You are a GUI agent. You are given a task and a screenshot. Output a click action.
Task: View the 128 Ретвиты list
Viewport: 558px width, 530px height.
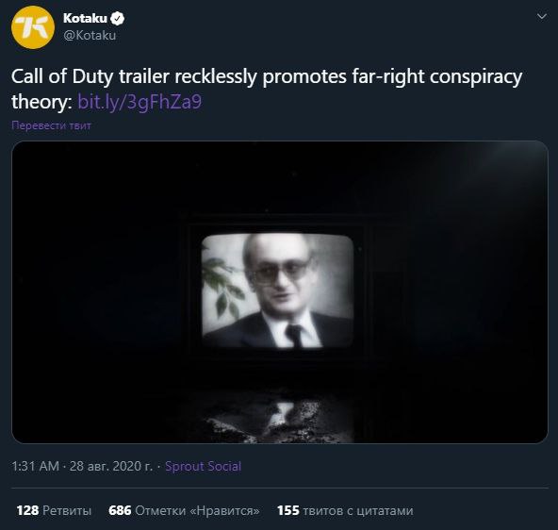tap(54, 510)
